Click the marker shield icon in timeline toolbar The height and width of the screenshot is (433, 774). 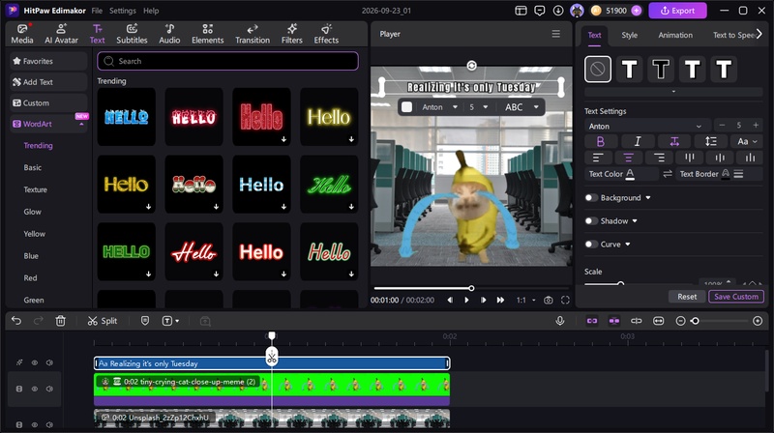point(144,321)
